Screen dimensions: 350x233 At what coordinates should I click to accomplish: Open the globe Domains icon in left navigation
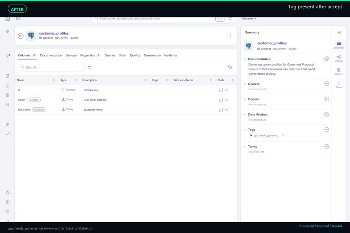coord(7,95)
